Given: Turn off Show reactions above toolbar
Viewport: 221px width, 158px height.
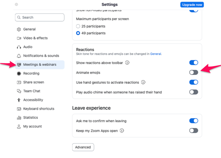Looking at the screenshot, I should (x=193, y=63).
